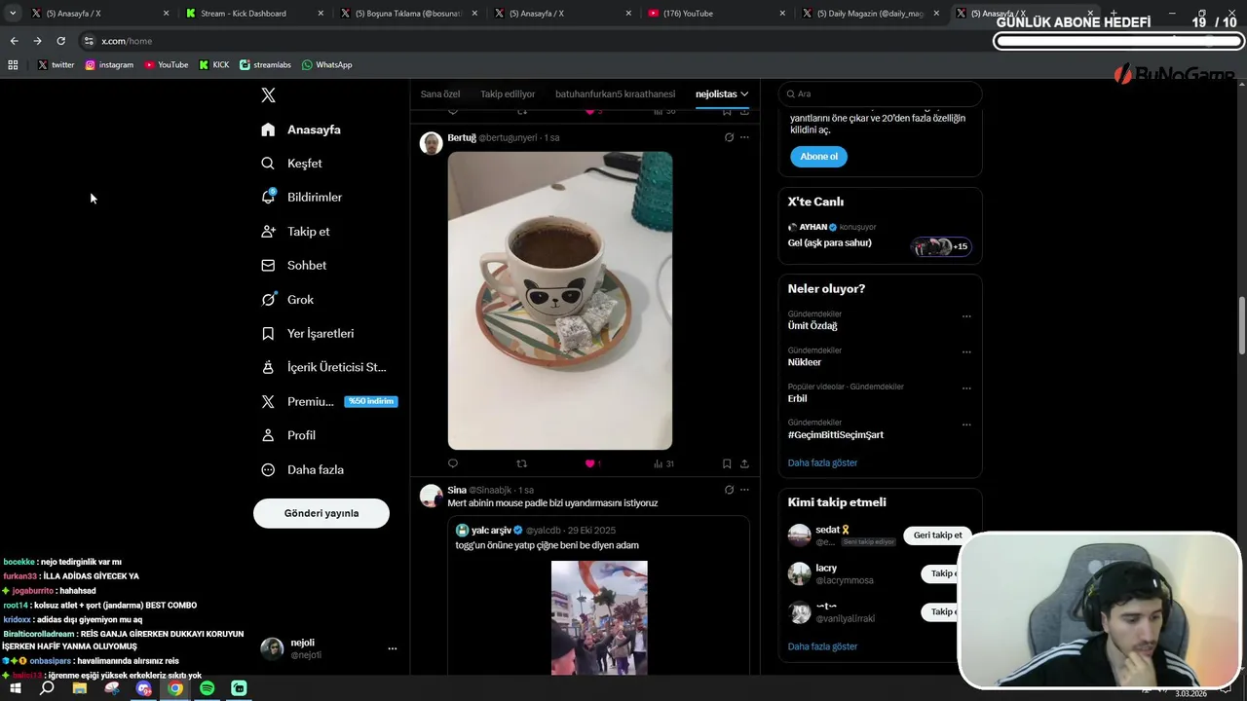Unlike Bertuğ's coffee post heart
The width and height of the screenshot is (1247, 701).
point(589,463)
